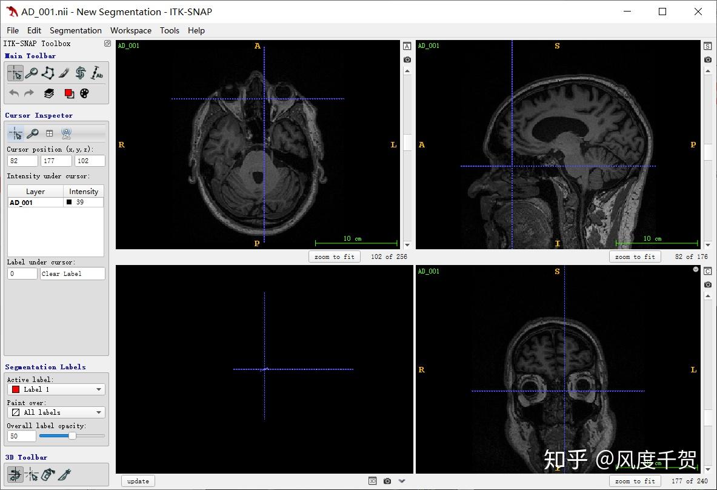This screenshot has width=717, height=490.
Task: Open the Active label dropdown showing Label 1
Action: pyautogui.click(x=55, y=389)
